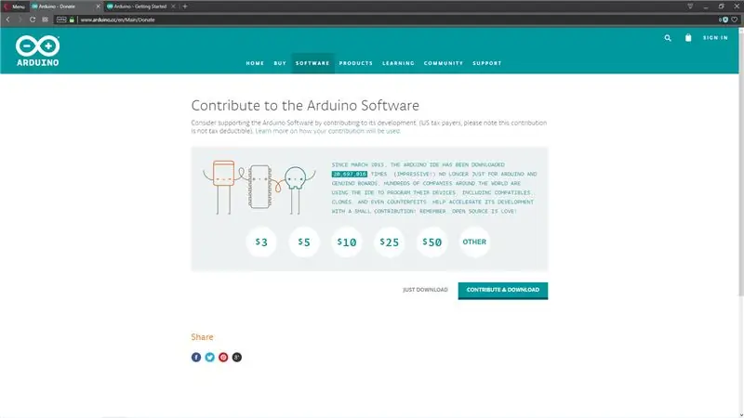Open the shopping bag cart
This screenshot has width=744, height=418.
coord(688,38)
